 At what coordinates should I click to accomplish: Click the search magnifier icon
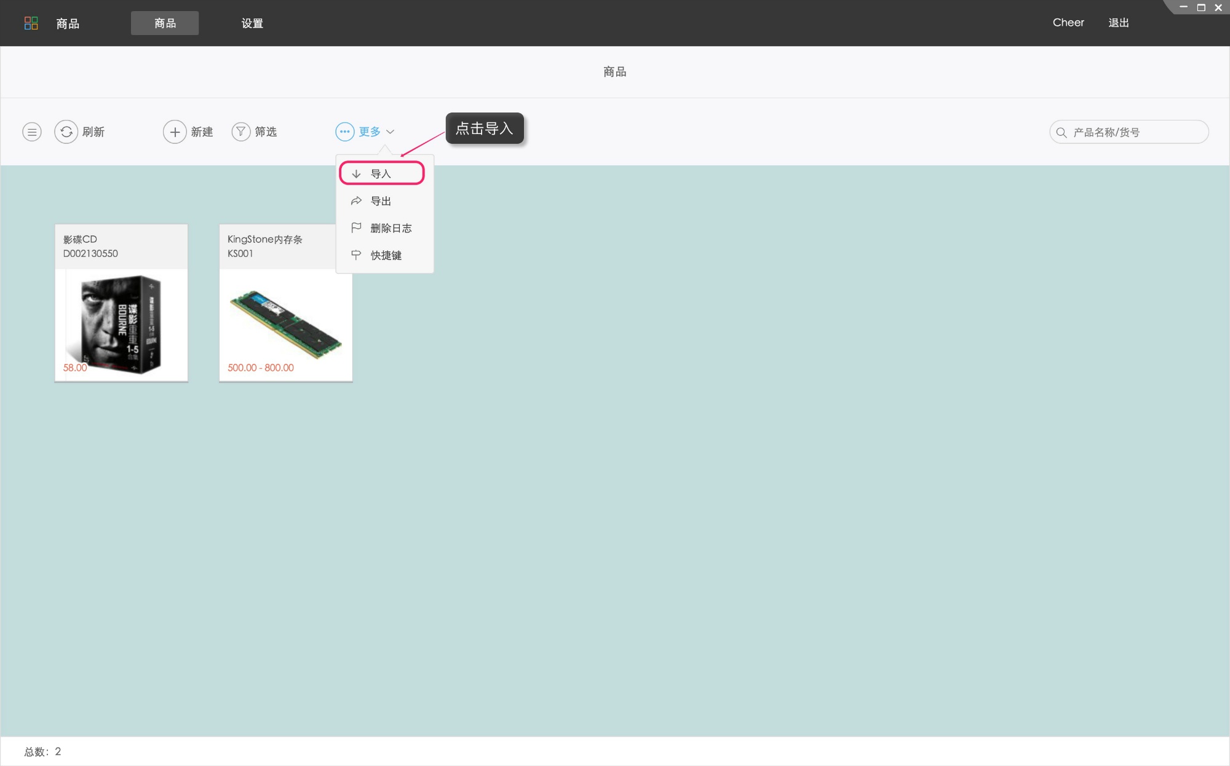(1061, 132)
